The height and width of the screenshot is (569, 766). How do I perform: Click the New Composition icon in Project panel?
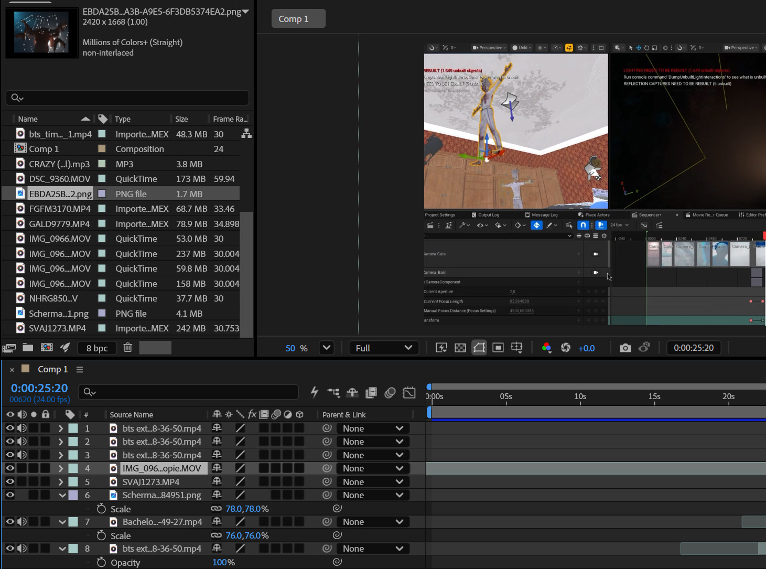[x=47, y=347]
